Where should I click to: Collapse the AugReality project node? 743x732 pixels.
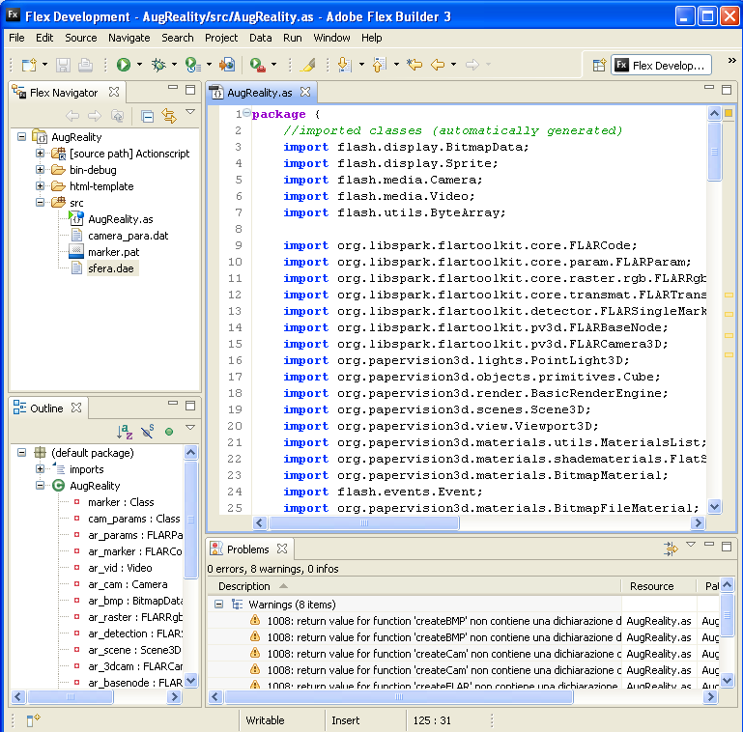point(22,136)
